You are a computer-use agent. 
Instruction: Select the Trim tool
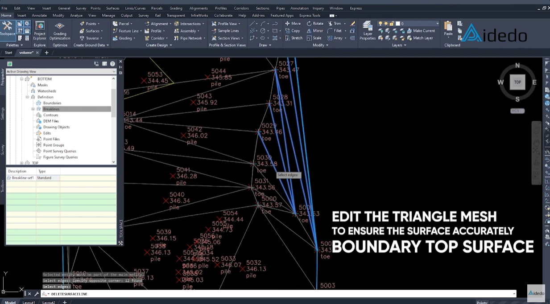coord(334,24)
